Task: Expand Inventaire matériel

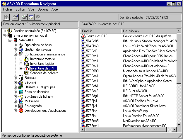Action: point(21,59)
